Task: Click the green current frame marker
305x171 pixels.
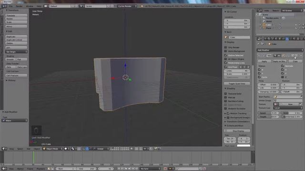Action: [33, 157]
